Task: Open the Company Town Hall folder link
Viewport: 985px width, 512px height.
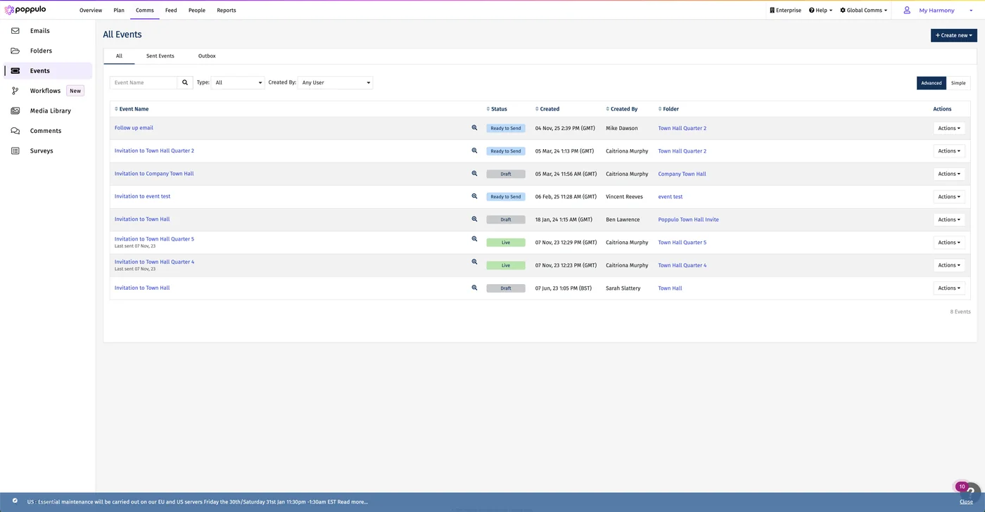Action: click(682, 174)
